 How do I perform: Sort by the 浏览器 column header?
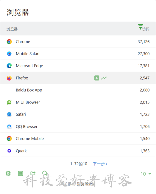(x=12, y=29)
